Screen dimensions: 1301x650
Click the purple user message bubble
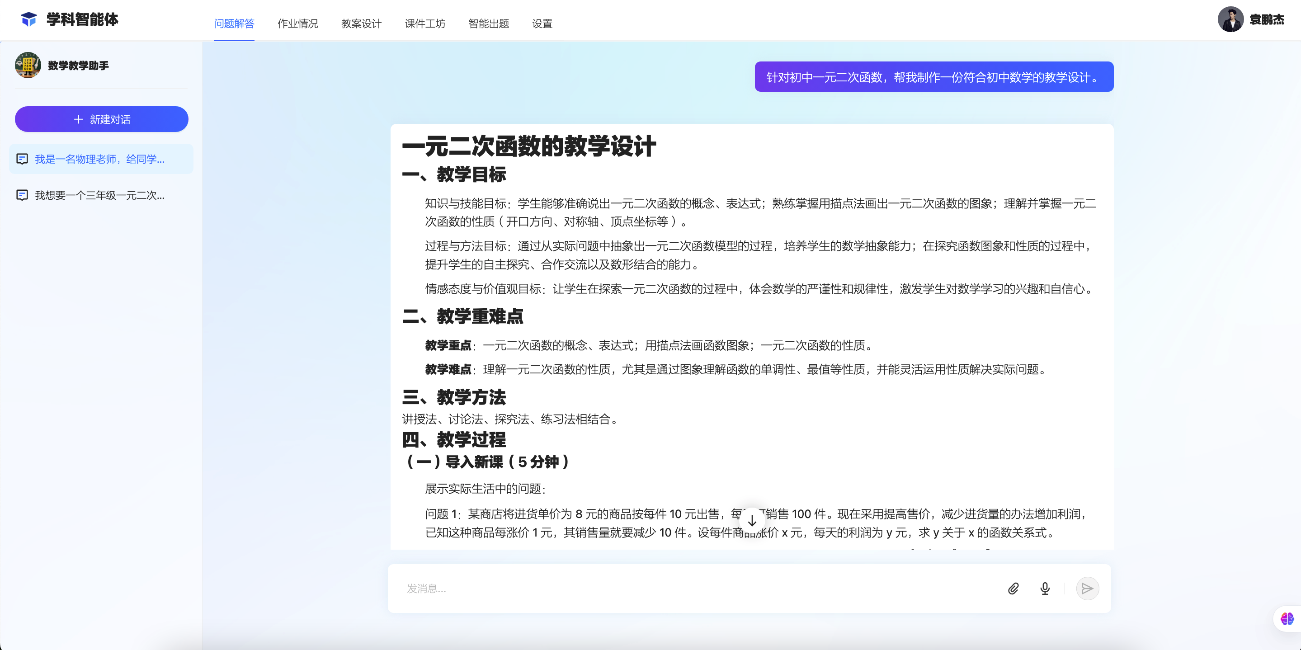pyautogui.click(x=933, y=77)
